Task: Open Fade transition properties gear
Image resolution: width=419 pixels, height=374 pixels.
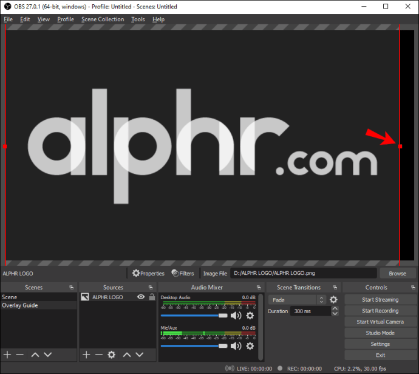Action: point(333,300)
